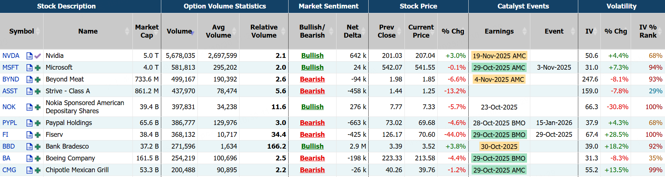
Task: Click the Bearish link in the Fiserv row
Action: [312, 135]
